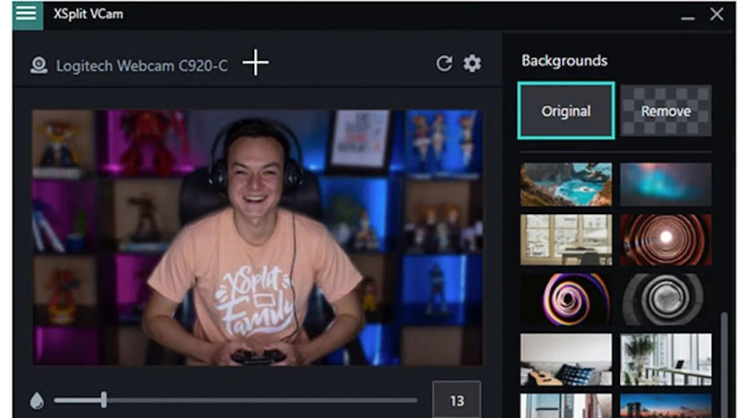The height and width of the screenshot is (418, 743).
Task: Choose the gray spiral staircase background
Action: click(x=666, y=299)
